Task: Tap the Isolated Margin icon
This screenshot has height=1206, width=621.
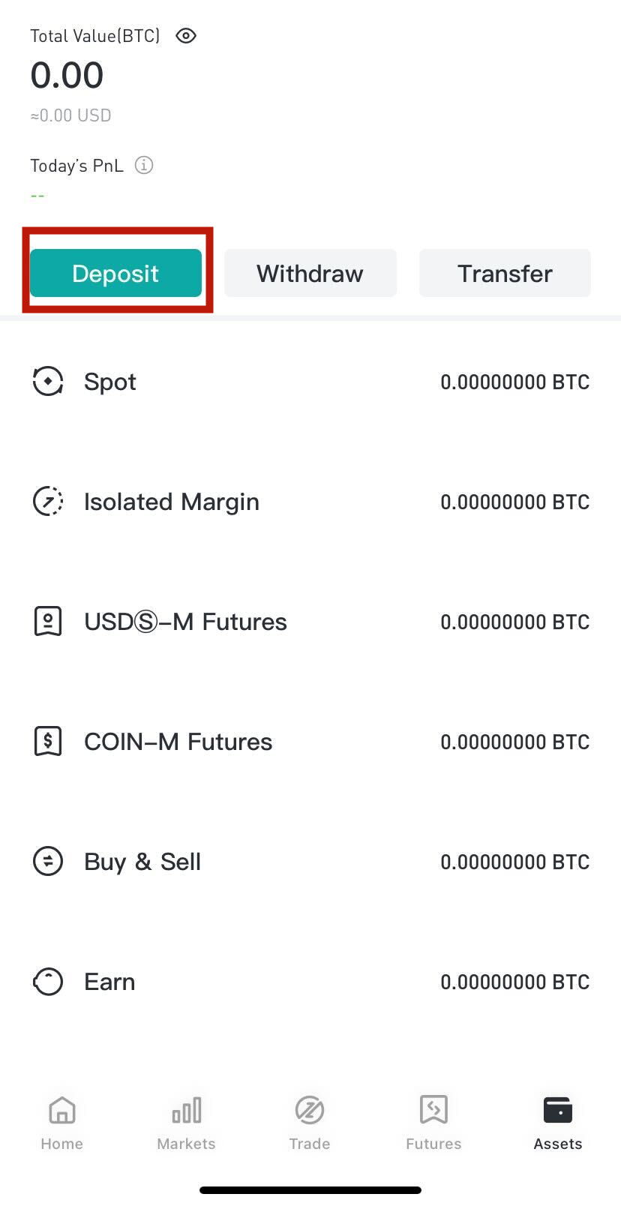Action: pos(48,501)
